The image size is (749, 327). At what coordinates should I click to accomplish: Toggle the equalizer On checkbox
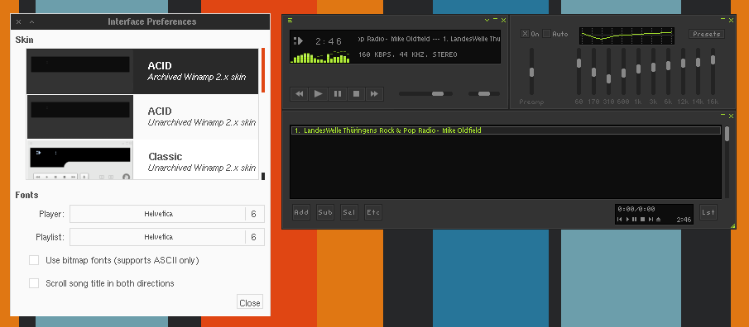[525, 34]
